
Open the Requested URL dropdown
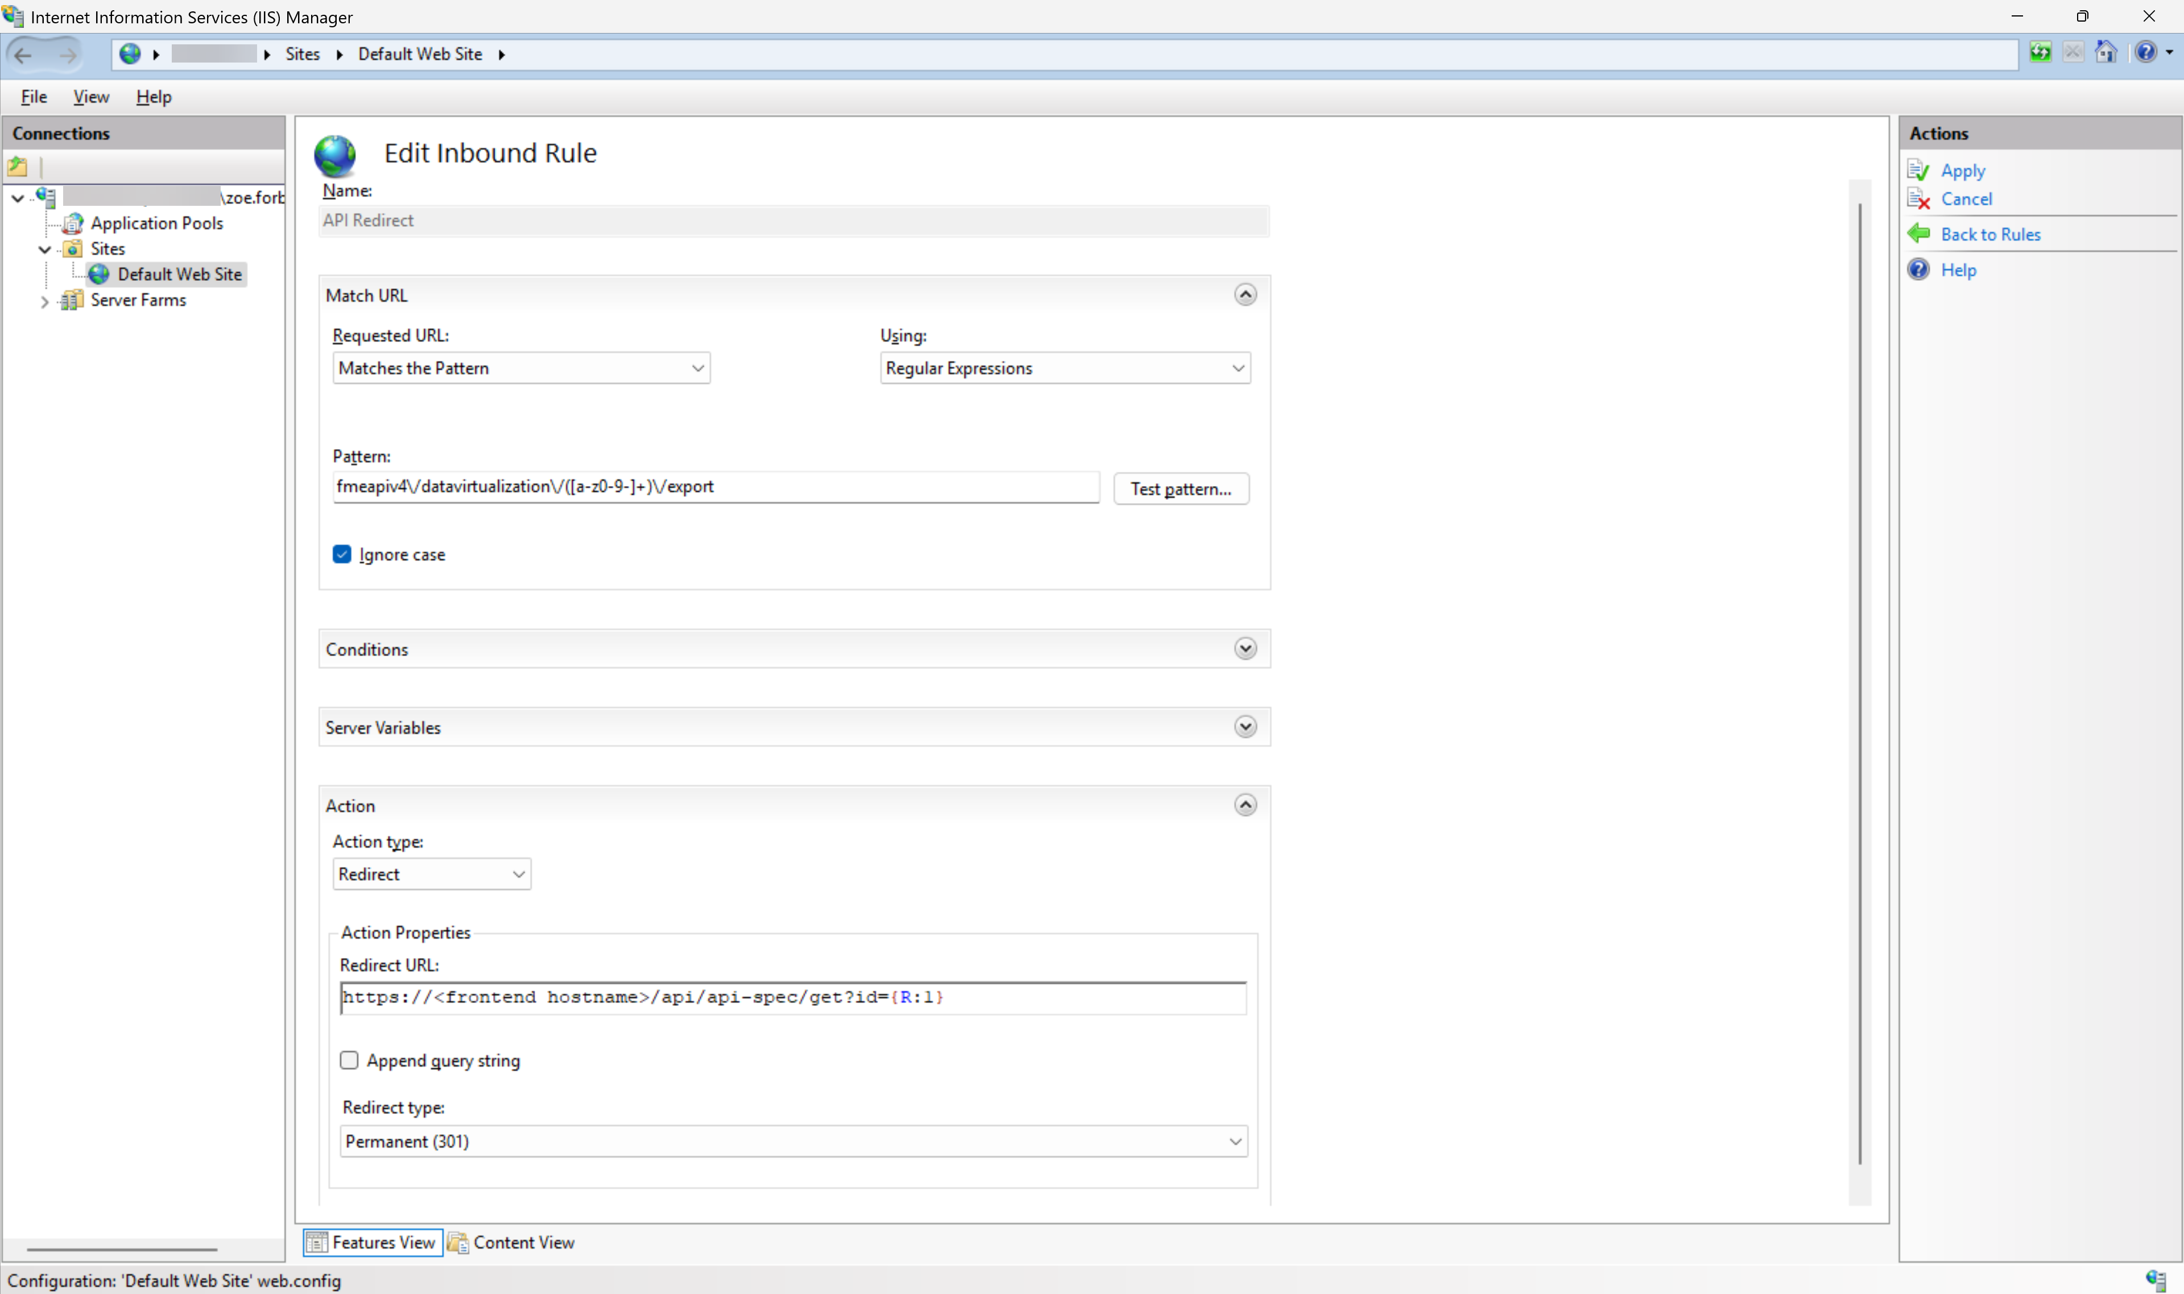tap(522, 368)
